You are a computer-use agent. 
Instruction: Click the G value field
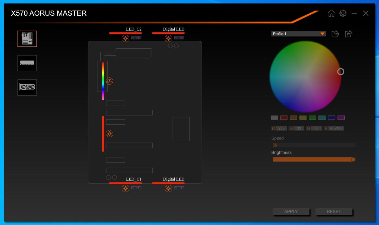[299, 128]
